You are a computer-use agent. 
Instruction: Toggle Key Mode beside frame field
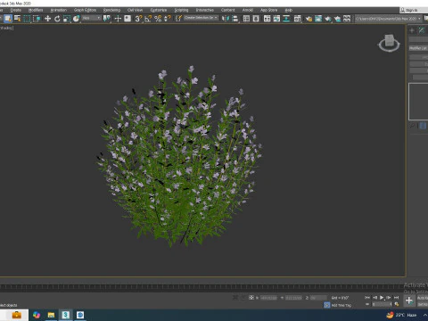point(367,304)
